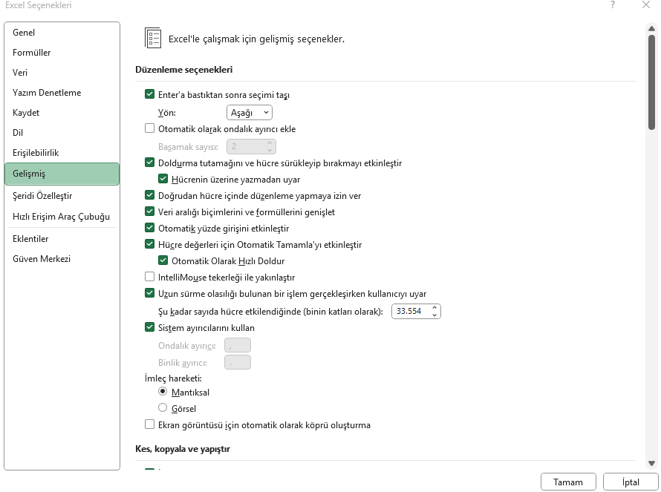The image size is (661, 492).
Task: Enable IntelliMouse tekerleği ile yakınlaştır
Action: 149,278
